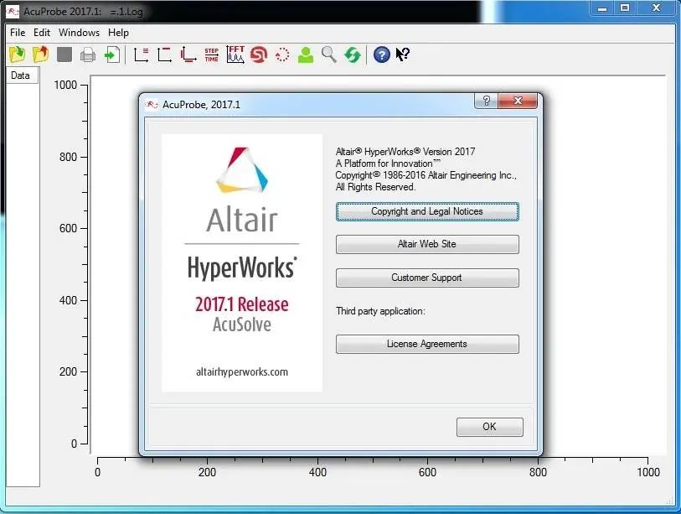Click the folder icon with red arrow

click(40, 55)
